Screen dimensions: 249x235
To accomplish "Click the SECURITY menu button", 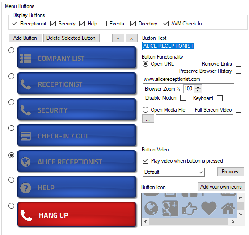I will click(x=77, y=109).
